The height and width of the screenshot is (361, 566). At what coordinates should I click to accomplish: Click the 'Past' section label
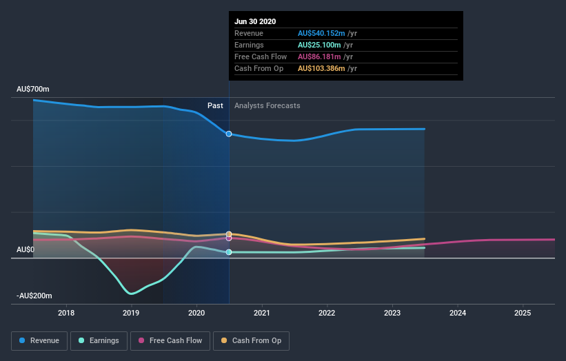[x=215, y=105]
